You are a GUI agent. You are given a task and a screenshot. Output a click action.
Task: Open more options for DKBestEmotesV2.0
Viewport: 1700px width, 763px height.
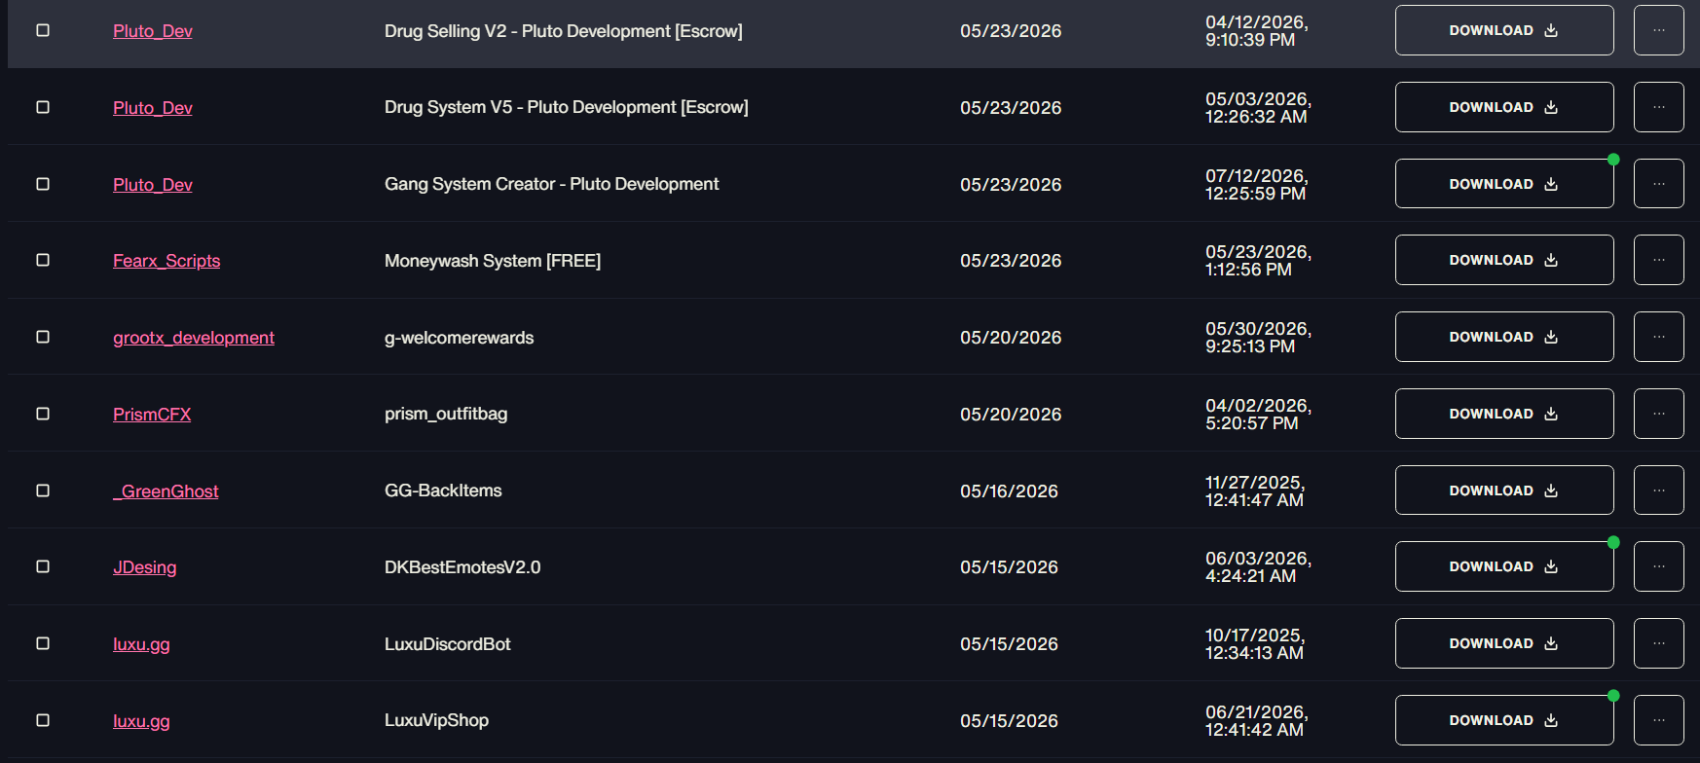(1659, 566)
